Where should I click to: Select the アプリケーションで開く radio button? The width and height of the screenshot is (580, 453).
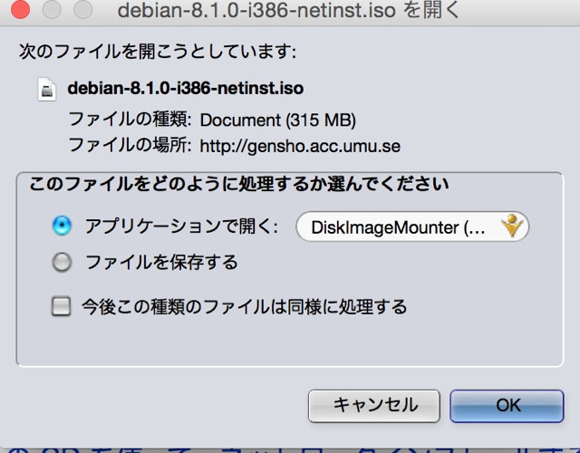click(62, 226)
